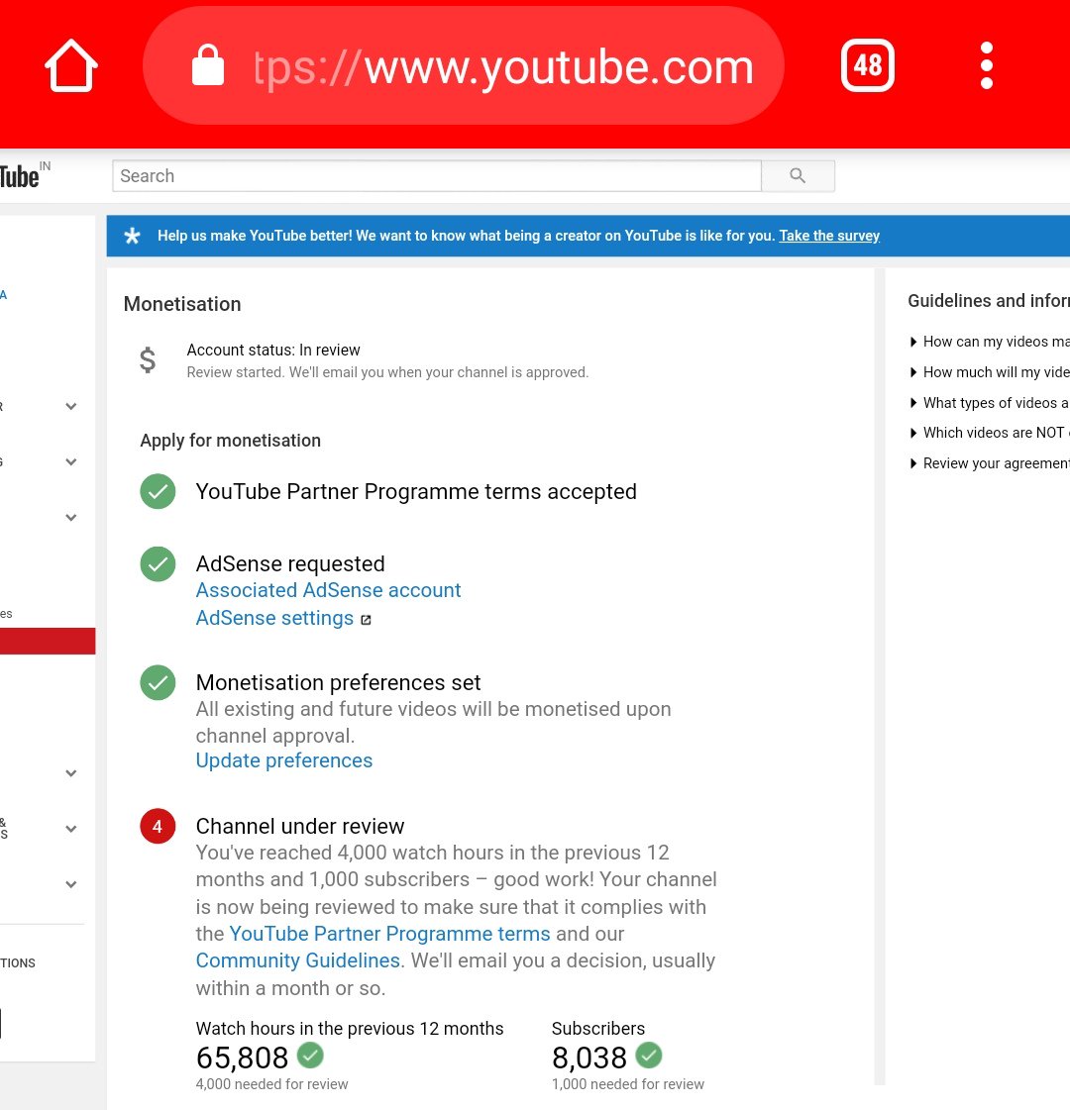Open AdSense settings link
Screen dimensions: 1070x1110
[x=274, y=618]
